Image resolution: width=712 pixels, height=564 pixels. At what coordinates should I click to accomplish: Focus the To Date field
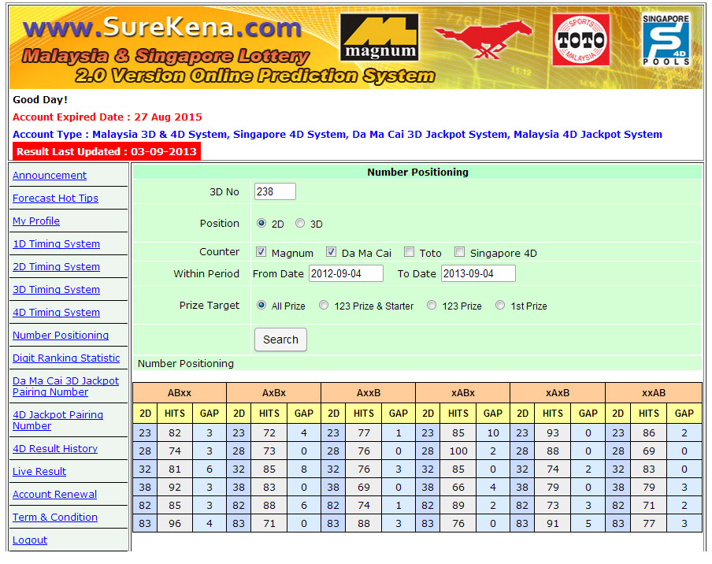pyautogui.click(x=478, y=273)
